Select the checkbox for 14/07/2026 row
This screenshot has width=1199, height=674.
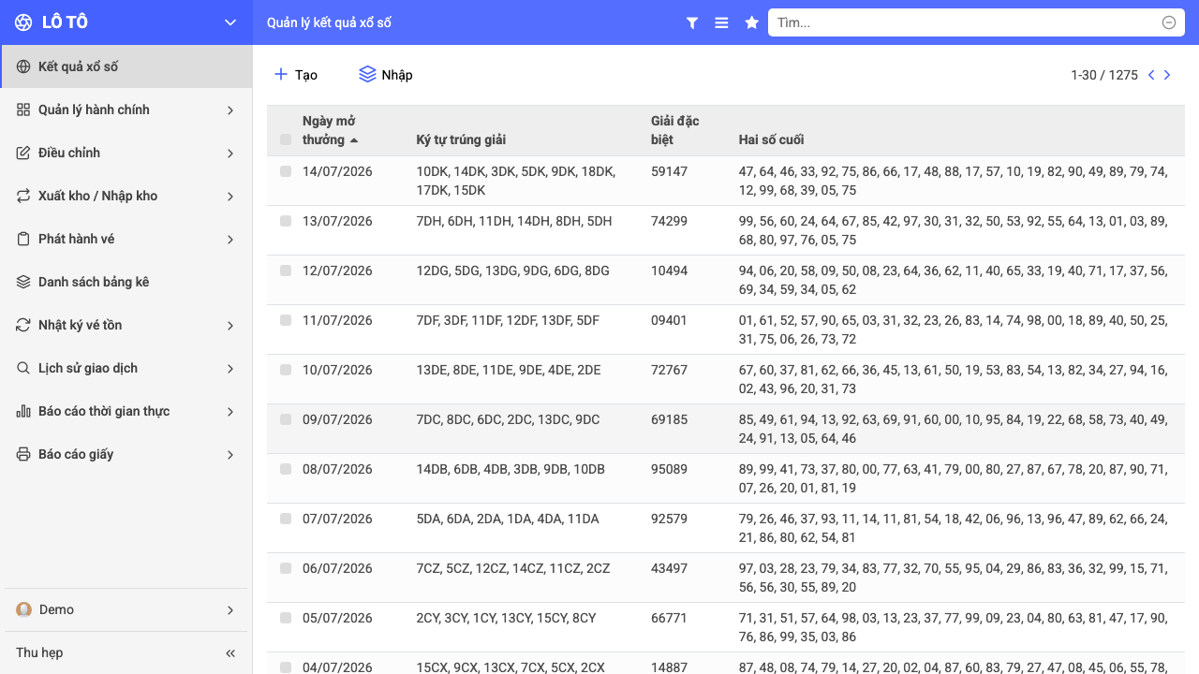pos(286,171)
